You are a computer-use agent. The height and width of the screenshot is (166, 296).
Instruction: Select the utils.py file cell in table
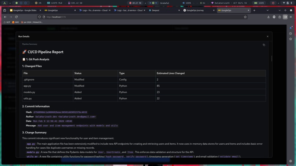coord(48,98)
